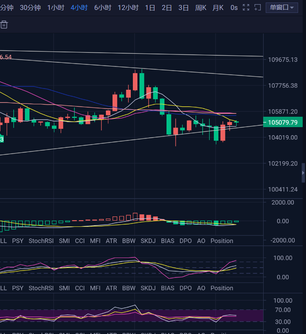Choose DPO in the row under the MACD panel
The width and height of the screenshot is (306, 334).
point(186,241)
